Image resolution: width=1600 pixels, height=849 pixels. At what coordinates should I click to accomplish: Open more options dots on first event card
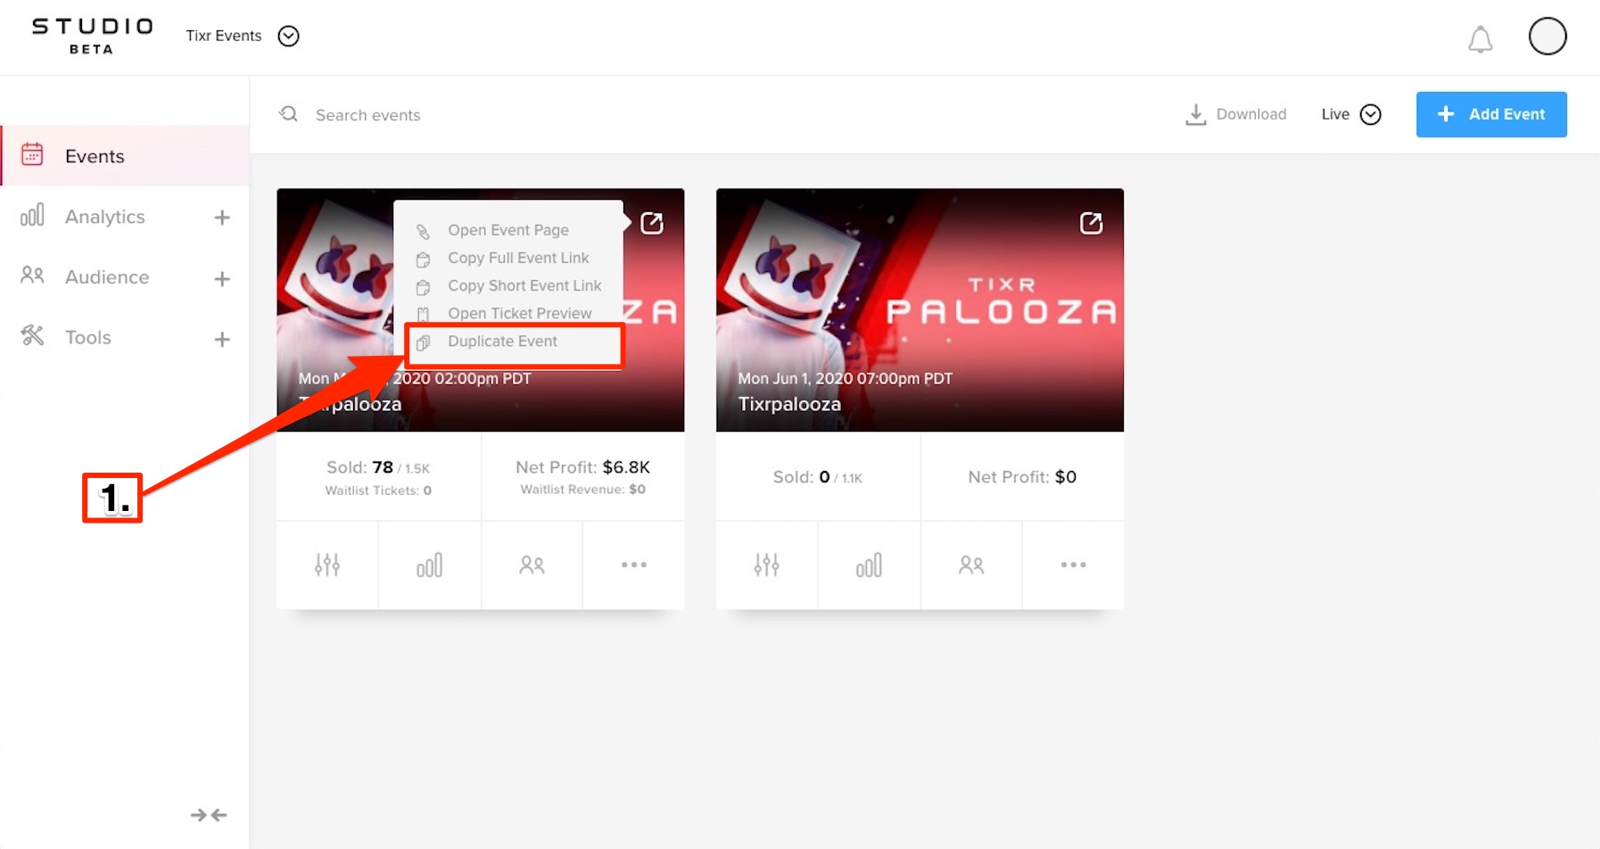[634, 565]
